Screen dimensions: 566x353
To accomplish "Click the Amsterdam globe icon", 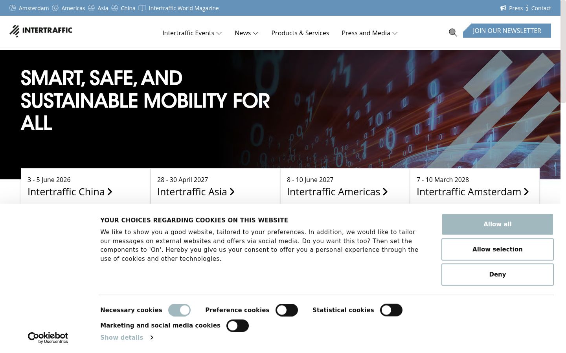I will pyautogui.click(x=13, y=8).
